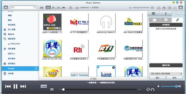Screen dimensions: 186x94
Task: Open the alarm clock settings
Action: pyautogui.click(x=170, y=7)
